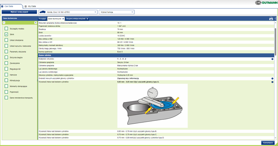Click the Liczba zaworów row label
This screenshot has height=146, width=278.
coord(45,36)
